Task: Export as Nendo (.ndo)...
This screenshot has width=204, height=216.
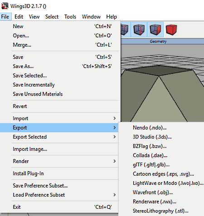Action: pyautogui.click(x=161, y=128)
